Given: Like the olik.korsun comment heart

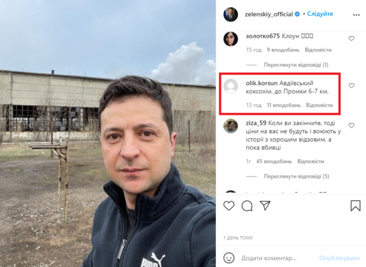Looking at the screenshot, I should [351, 86].
